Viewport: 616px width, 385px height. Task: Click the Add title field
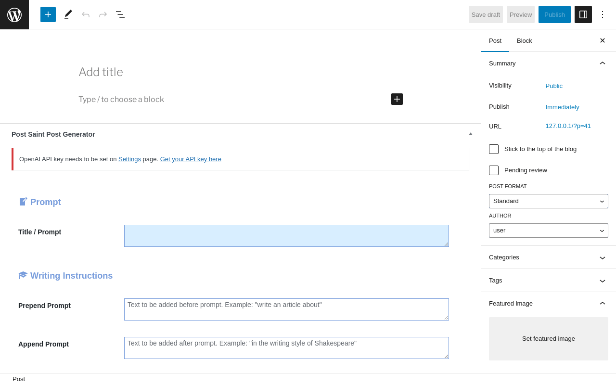(x=241, y=72)
